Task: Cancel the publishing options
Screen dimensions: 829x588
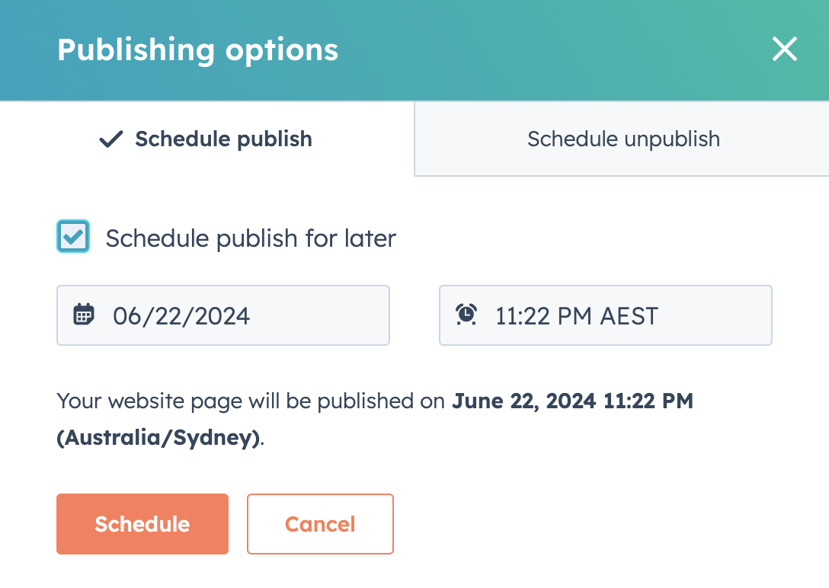Action: 320,524
